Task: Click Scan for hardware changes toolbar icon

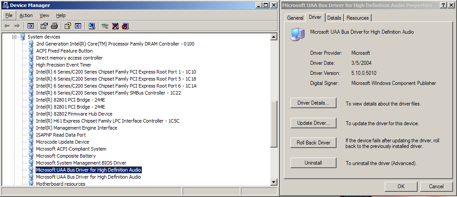Action: tap(92, 26)
